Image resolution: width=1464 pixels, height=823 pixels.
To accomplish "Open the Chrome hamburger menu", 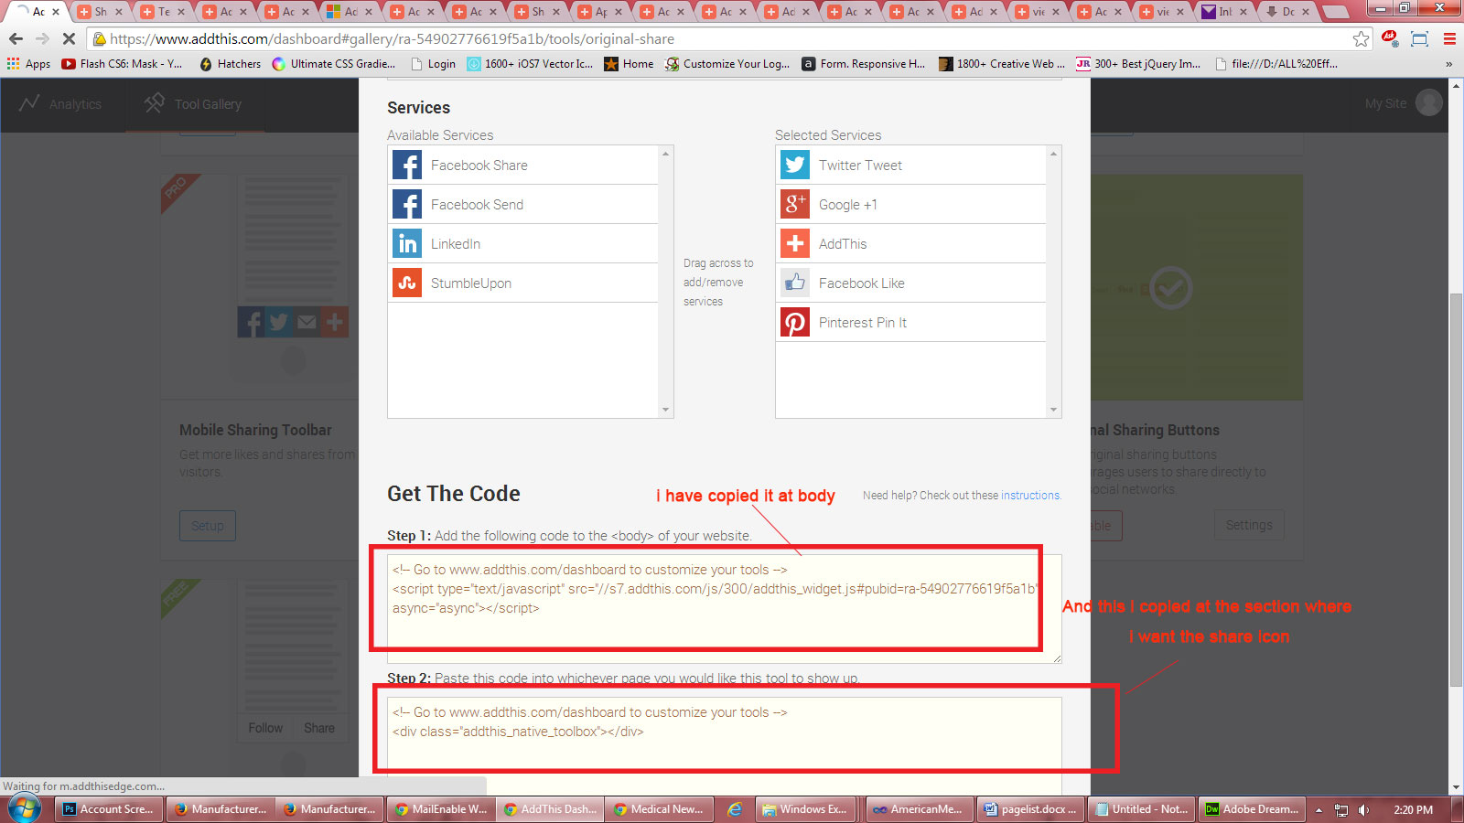I will click(1449, 39).
